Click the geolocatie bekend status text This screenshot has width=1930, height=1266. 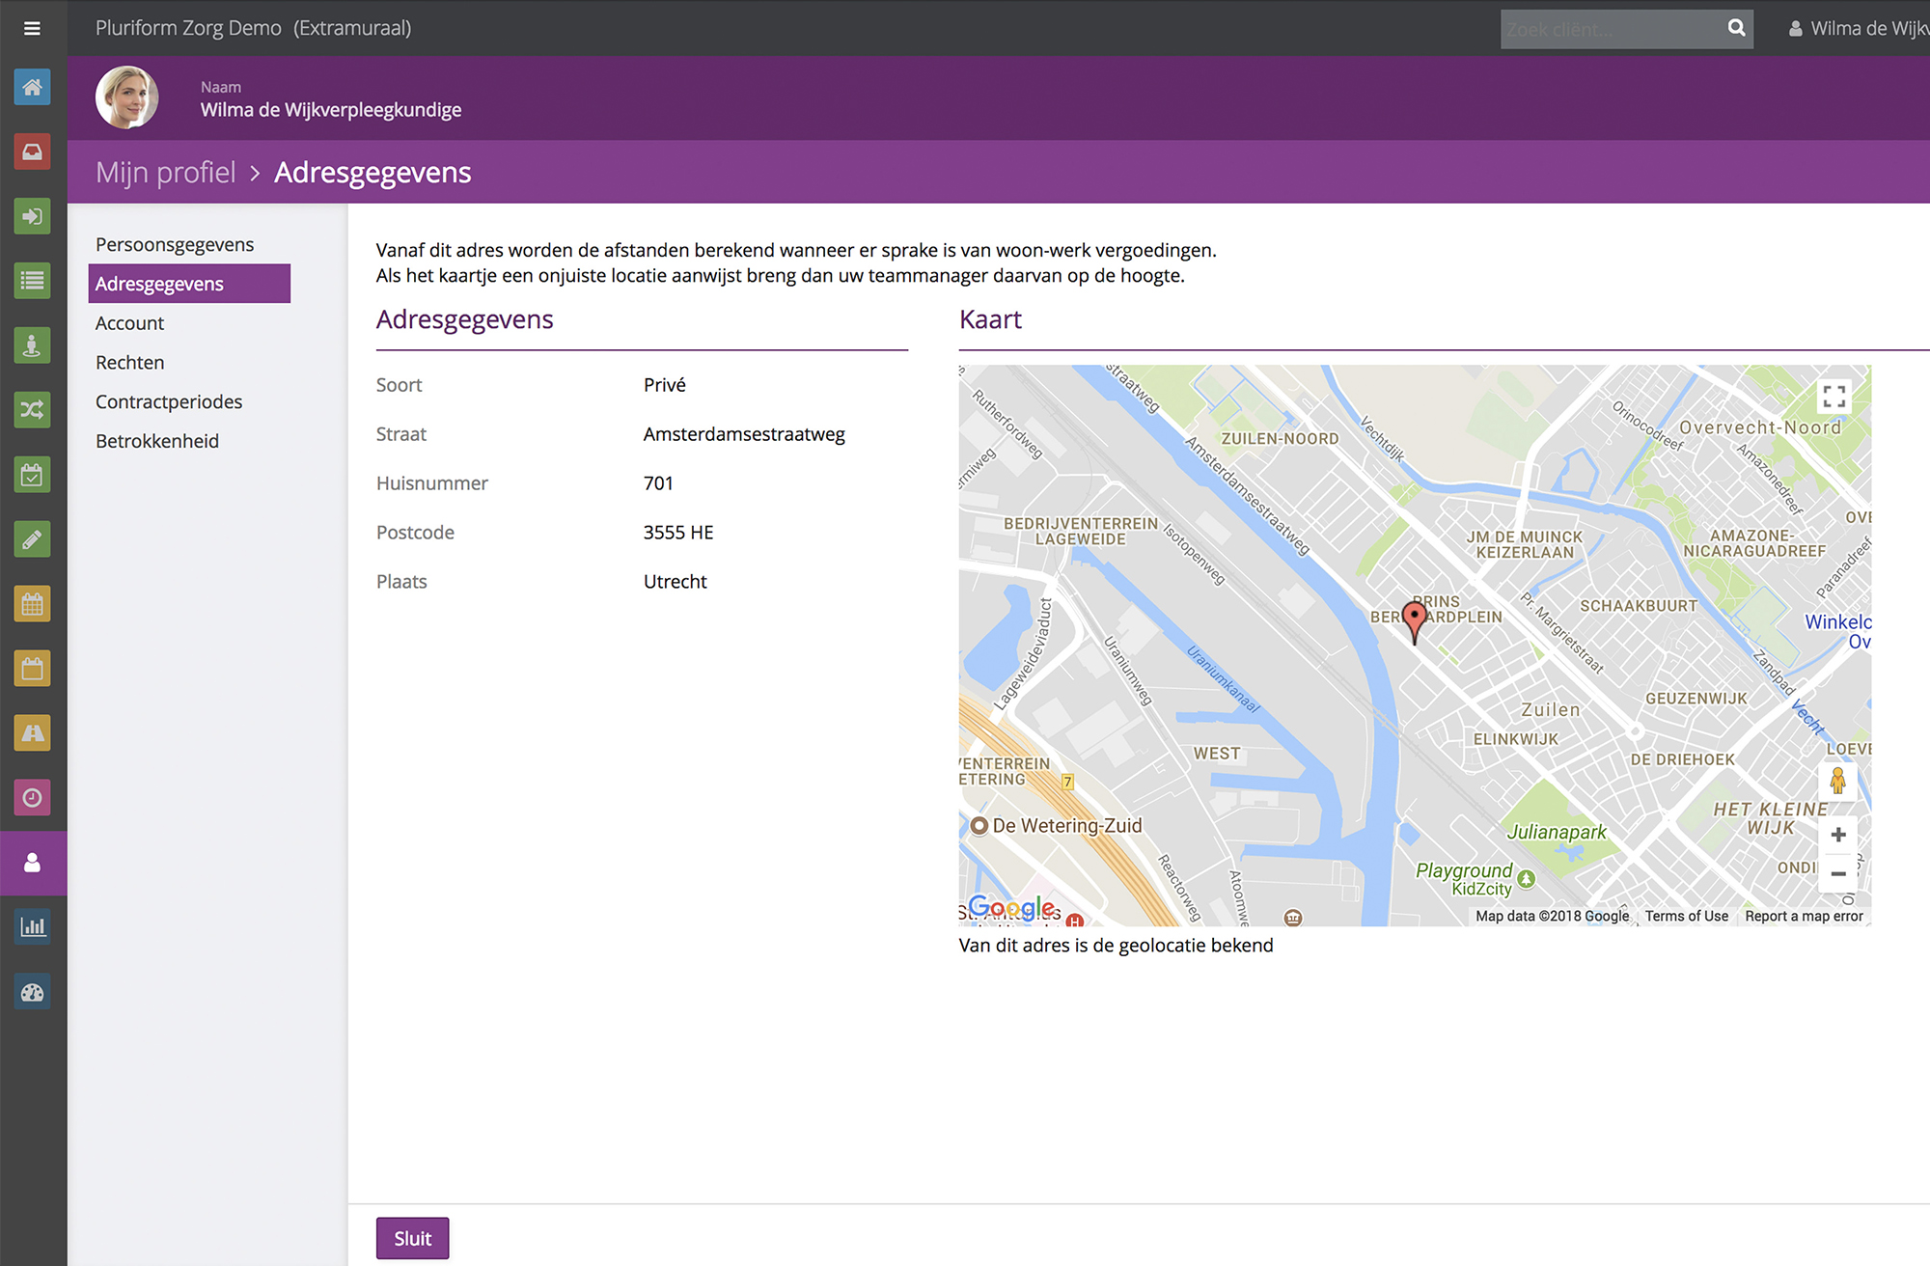coord(1116,946)
